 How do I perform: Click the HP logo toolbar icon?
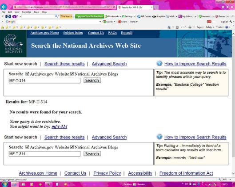pyautogui.click(x=8, y=16)
